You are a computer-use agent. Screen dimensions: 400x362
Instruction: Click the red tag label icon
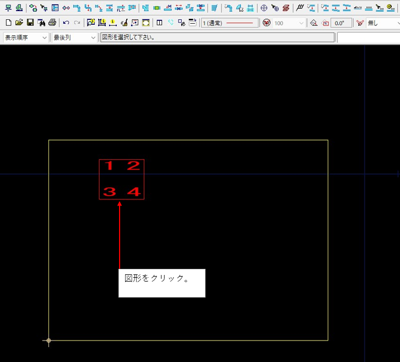(325, 23)
